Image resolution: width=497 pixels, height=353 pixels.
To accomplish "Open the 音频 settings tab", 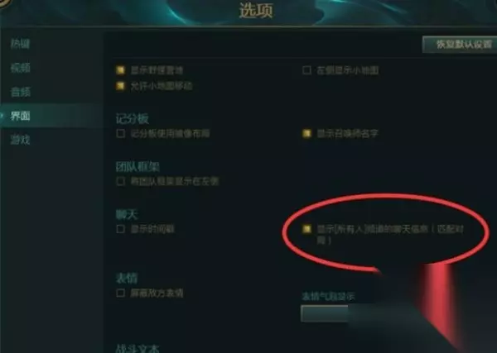I will coord(20,92).
